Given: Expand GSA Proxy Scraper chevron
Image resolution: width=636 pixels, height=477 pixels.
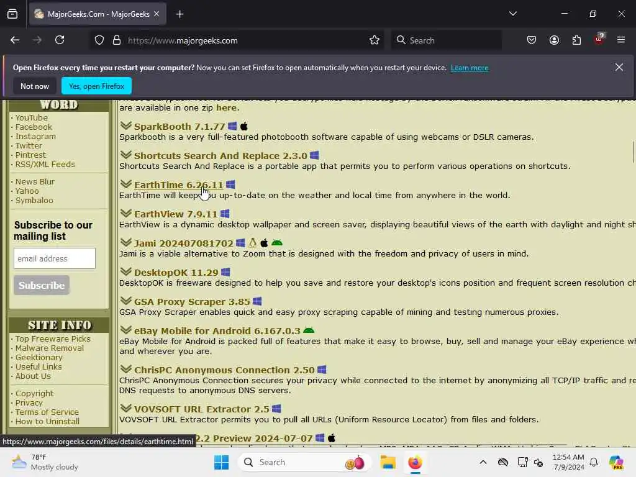Looking at the screenshot, I should pos(125,301).
